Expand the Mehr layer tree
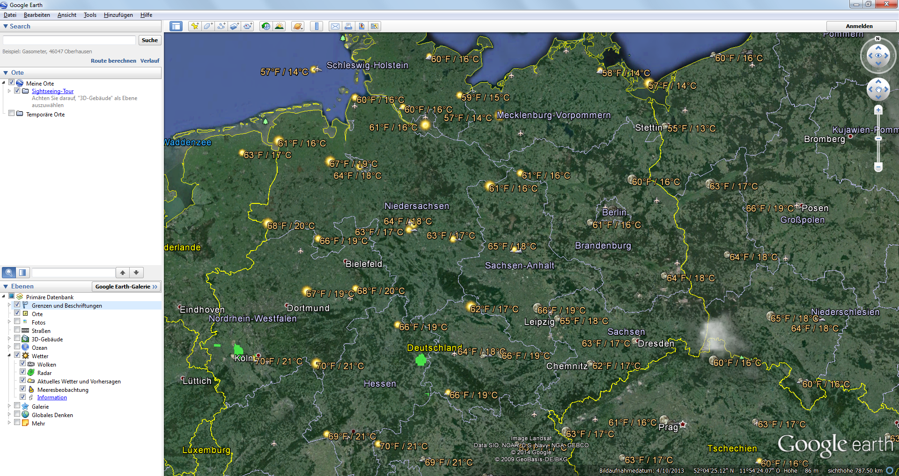Screen dimensions: 899x476 coord(9,423)
